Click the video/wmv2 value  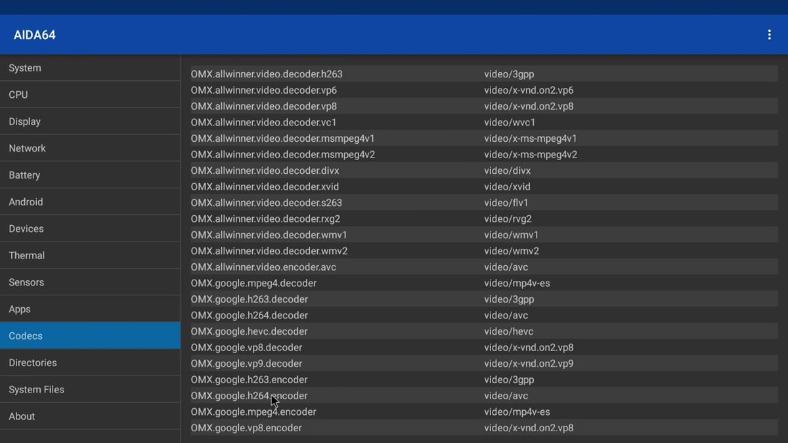coord(512,251)
